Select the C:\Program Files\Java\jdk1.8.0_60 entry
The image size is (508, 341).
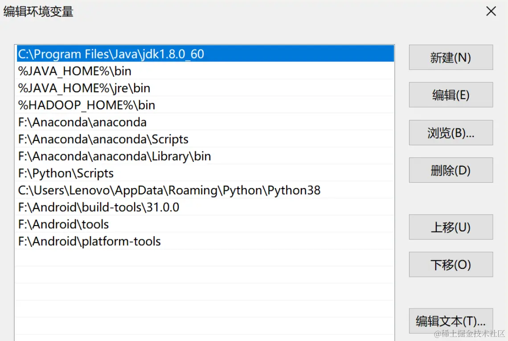pos(205,54)
